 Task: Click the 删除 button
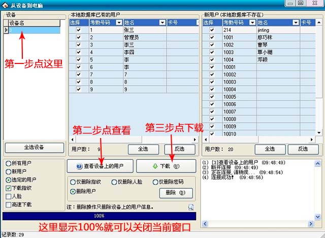click(176, 193)
